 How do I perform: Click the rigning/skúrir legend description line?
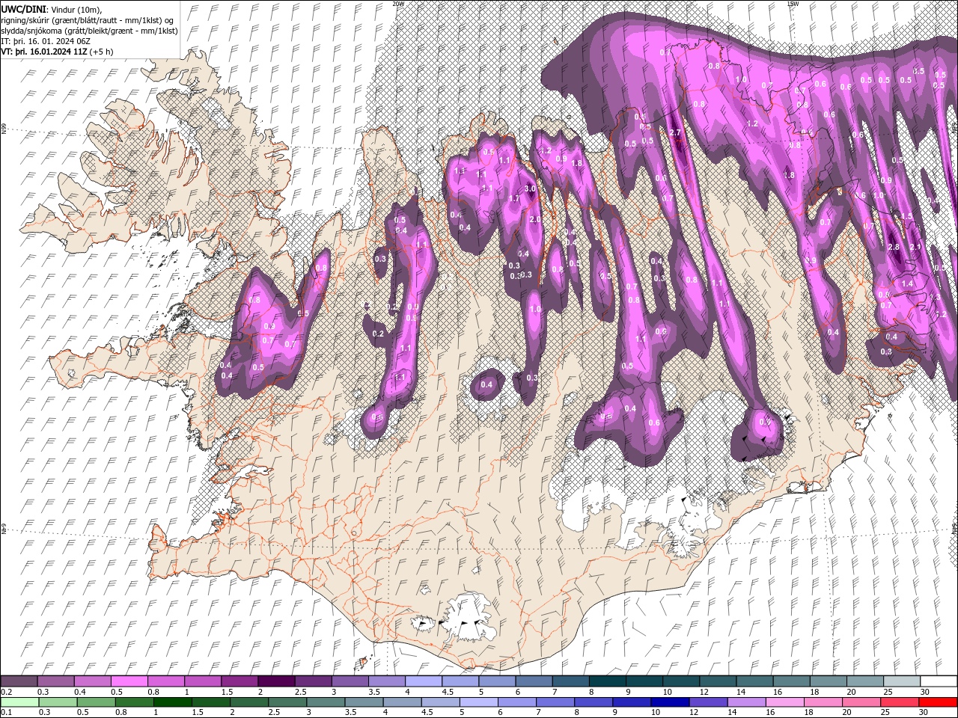(88, 19)
